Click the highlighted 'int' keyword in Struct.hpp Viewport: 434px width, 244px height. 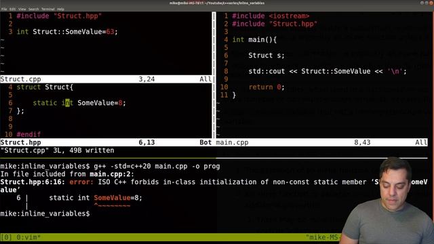[67, 103]
